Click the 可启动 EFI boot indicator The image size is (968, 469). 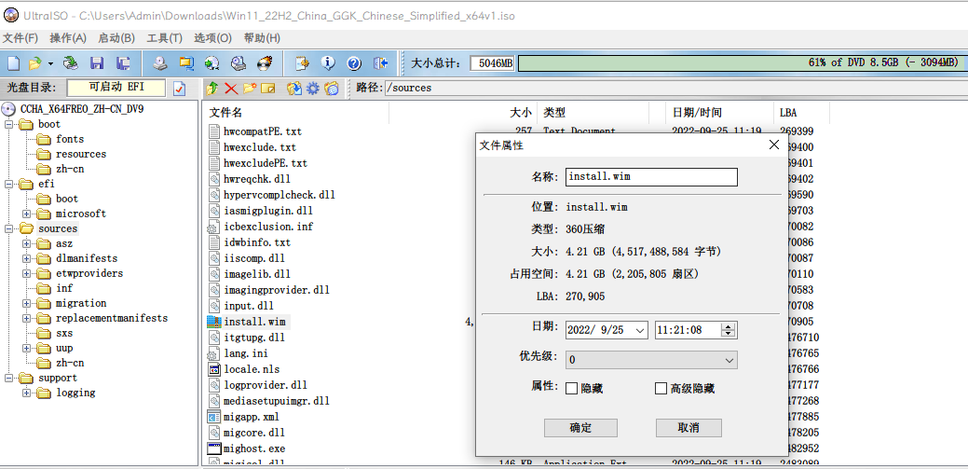[x=116, y=88]
